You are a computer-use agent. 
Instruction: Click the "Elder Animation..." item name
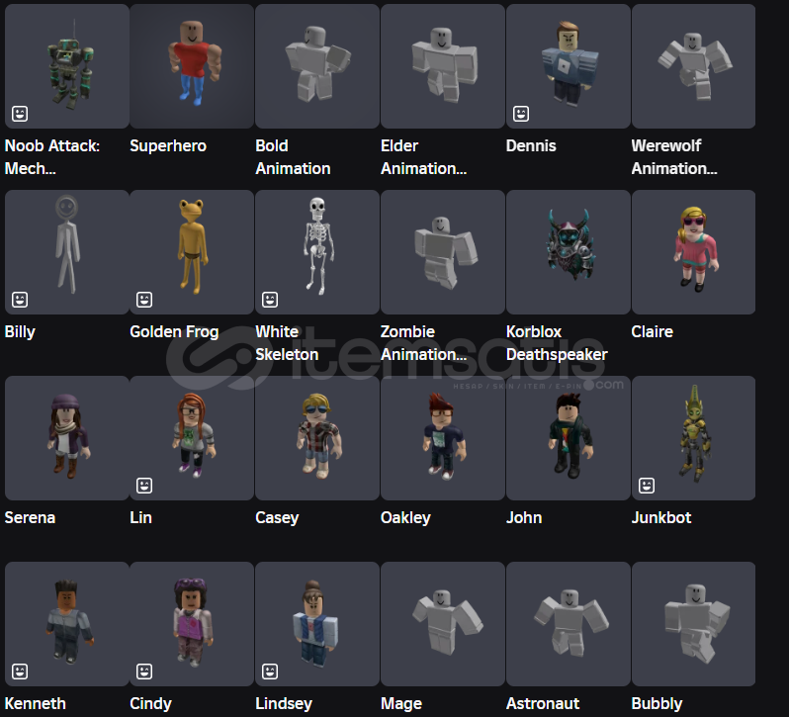(x=424, y=157)
